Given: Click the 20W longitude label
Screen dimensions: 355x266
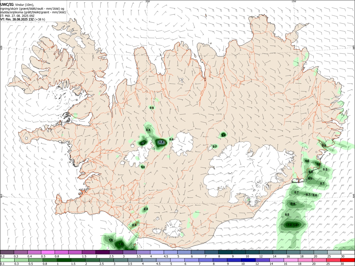Looking at the screenshot, I should 148,1.
